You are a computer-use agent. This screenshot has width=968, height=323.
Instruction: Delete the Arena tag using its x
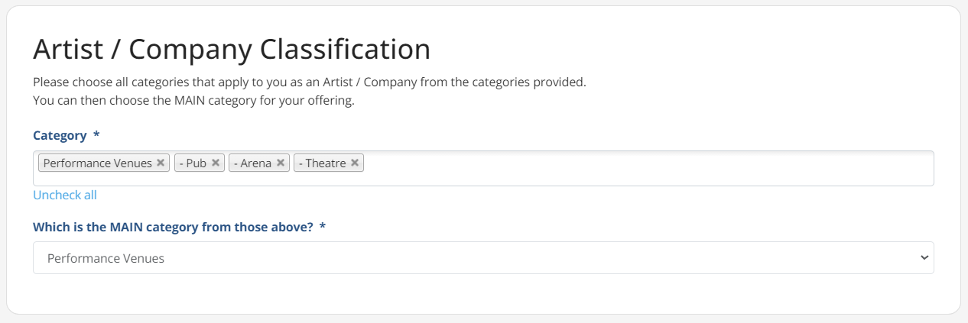tap(281, 163)
